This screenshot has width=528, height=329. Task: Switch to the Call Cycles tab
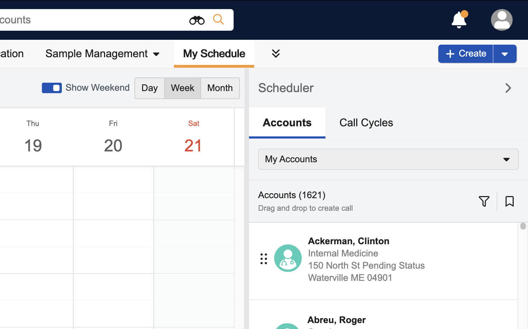pos(366,123)
